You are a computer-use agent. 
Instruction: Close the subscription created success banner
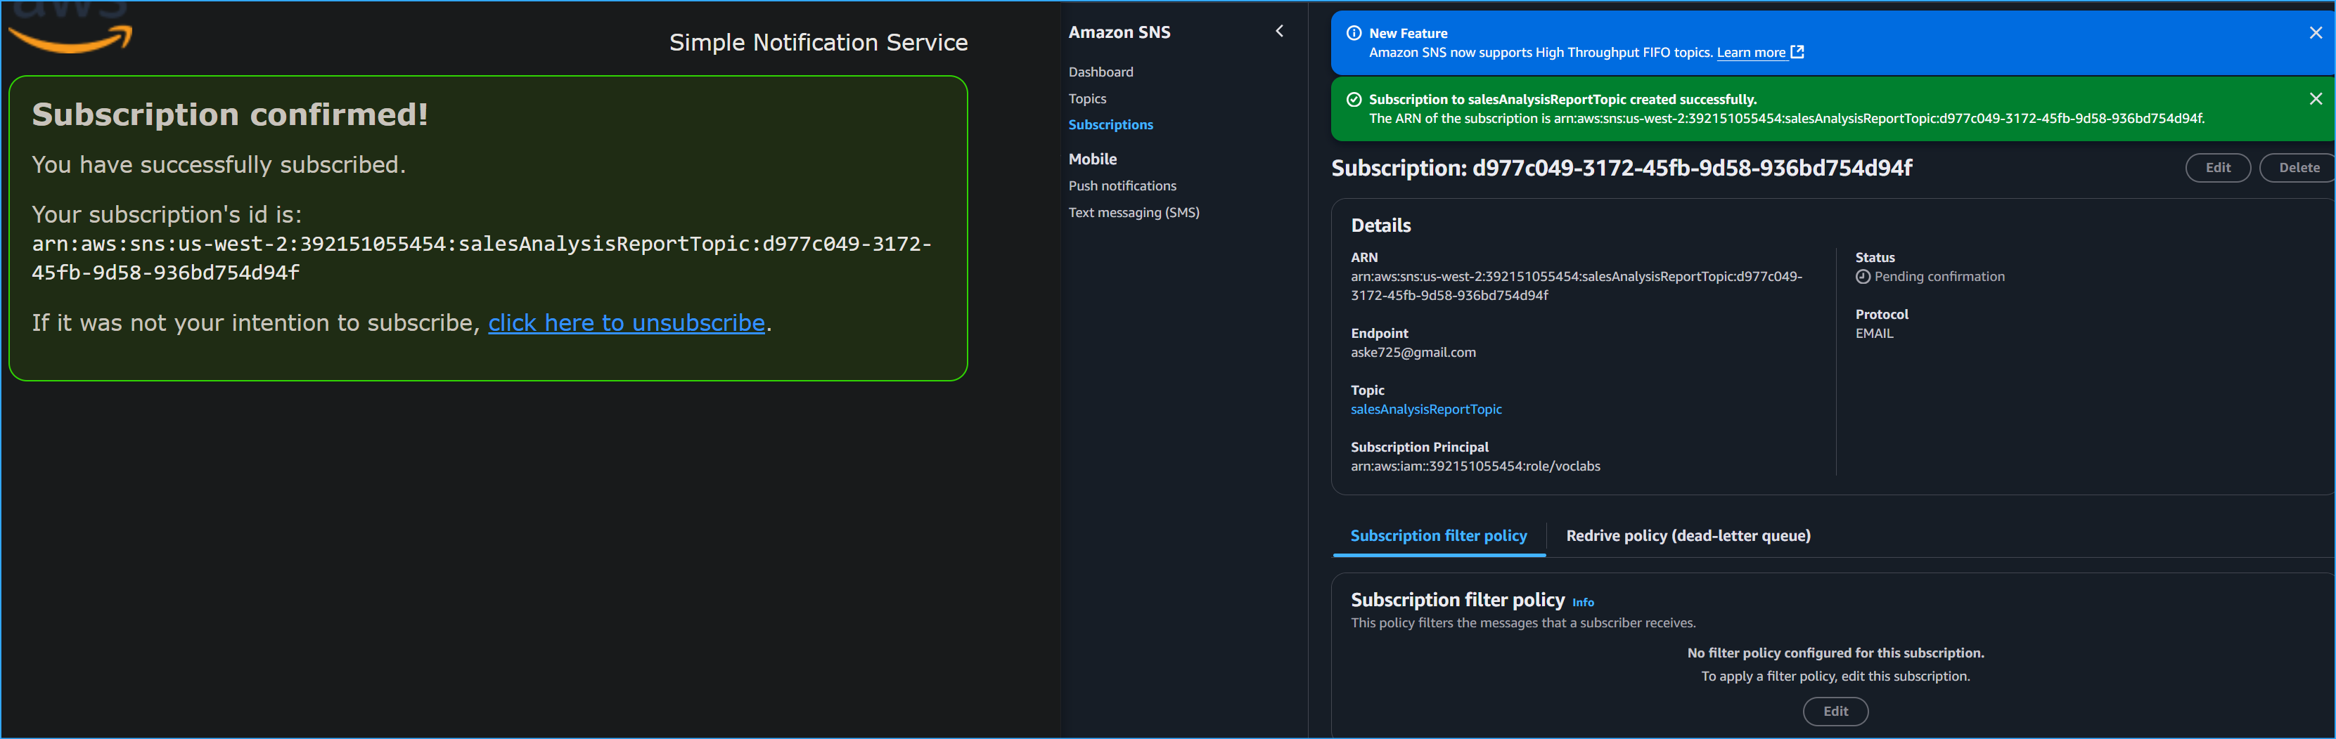tap(2315, 99)
